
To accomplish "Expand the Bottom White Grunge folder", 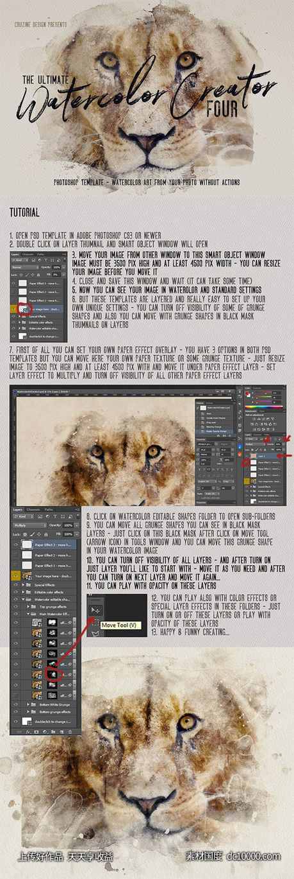I will 28,704.
